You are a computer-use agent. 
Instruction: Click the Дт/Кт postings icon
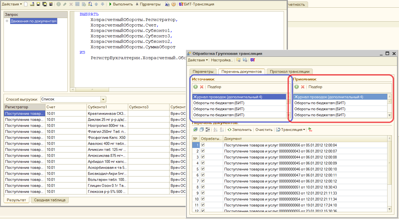pyautogui.click(x=310, y=130)
